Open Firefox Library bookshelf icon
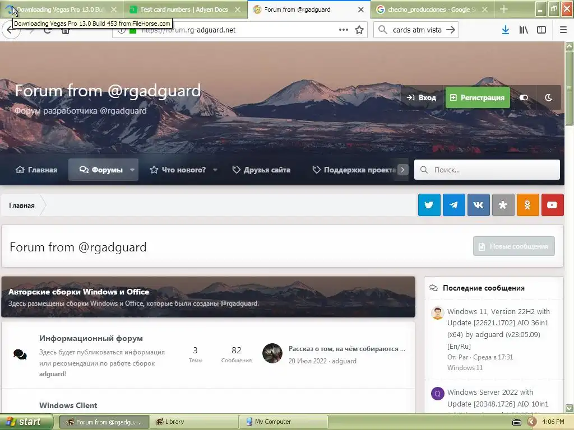 coord(524,30)
